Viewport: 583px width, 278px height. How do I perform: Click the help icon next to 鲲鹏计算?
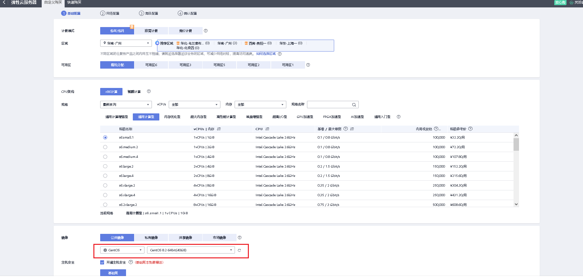click(x=149, y=91)
